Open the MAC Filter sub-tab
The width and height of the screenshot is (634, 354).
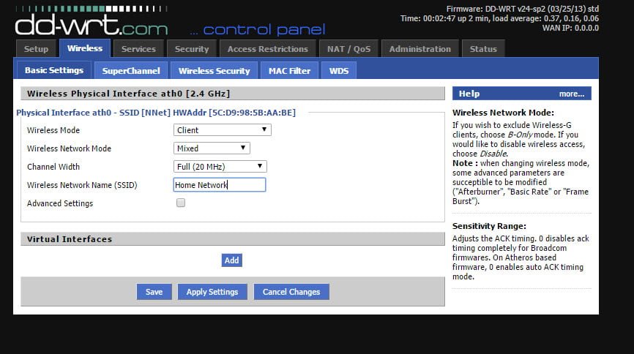point(289,71)
